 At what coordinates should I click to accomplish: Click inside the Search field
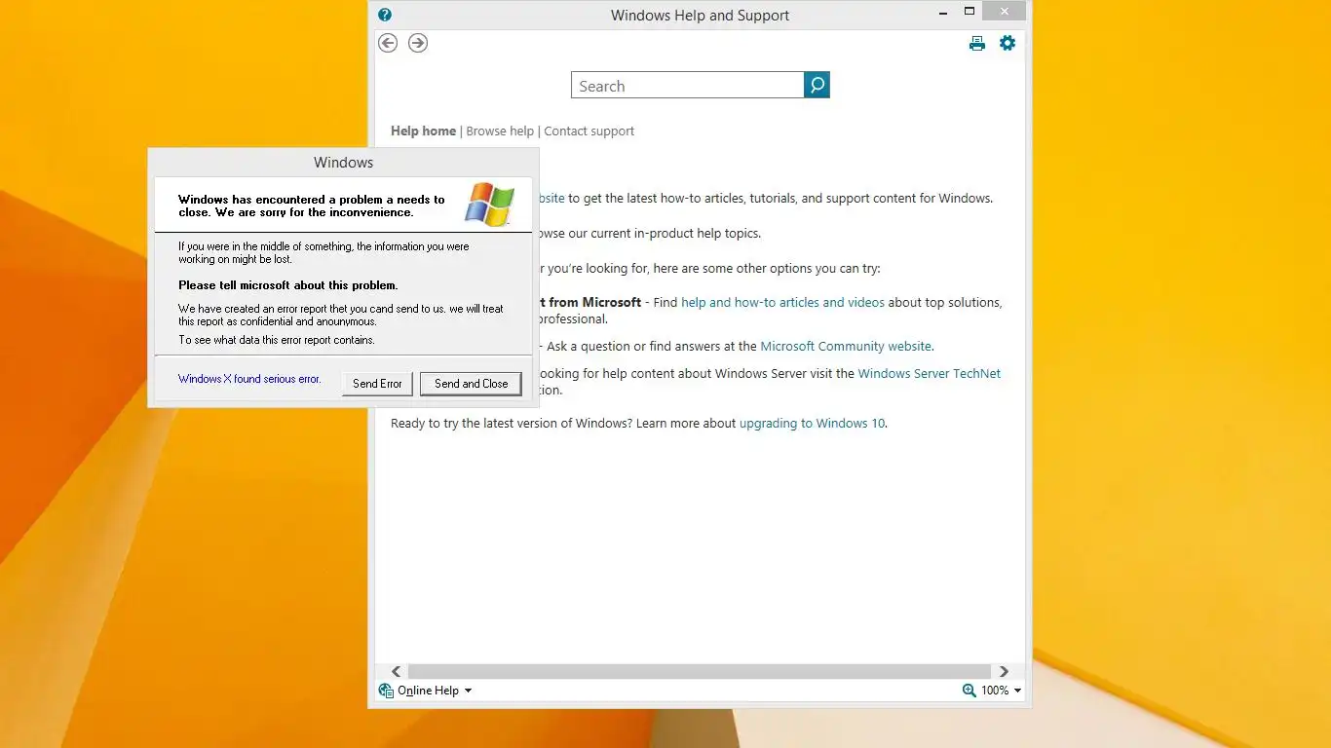[x=688, y=85]
